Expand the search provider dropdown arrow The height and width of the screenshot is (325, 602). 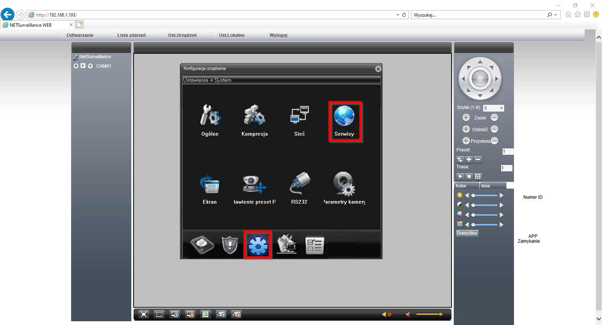(x=556, y=15)
